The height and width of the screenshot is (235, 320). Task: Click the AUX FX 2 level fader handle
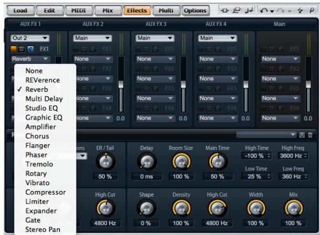(121, 84)
